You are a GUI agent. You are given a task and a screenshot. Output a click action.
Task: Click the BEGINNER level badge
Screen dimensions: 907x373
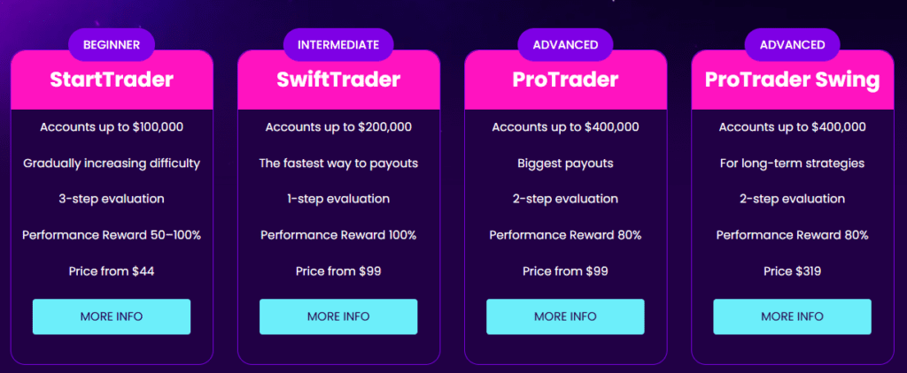point(112,44)
